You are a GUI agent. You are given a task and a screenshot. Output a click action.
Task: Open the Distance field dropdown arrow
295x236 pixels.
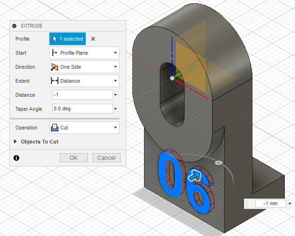[x=115, y=95]
